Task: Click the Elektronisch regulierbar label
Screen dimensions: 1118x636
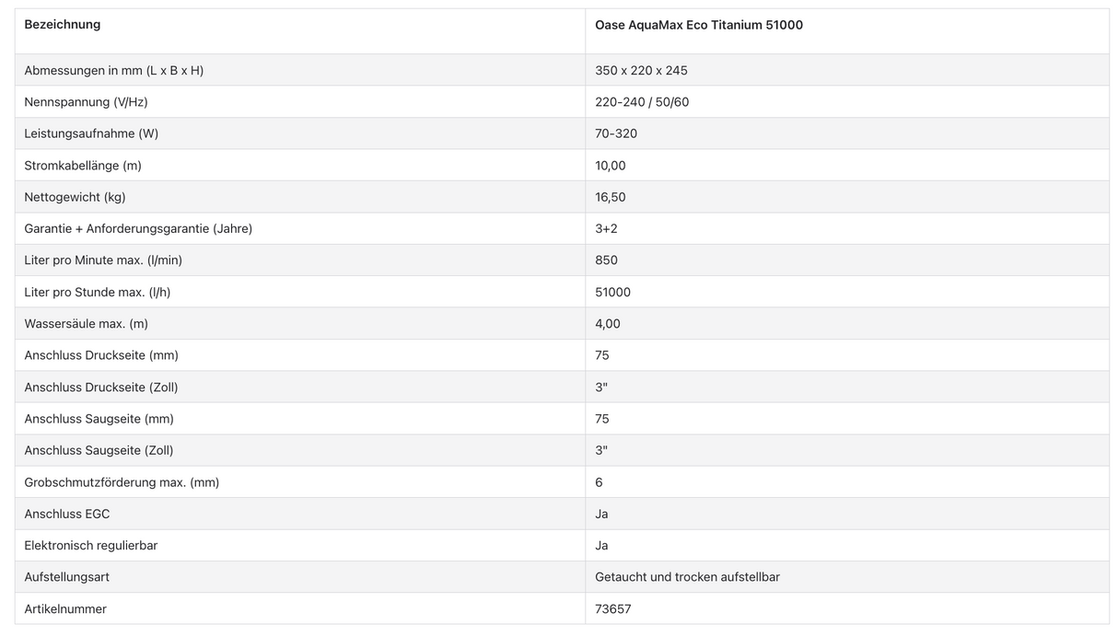Action: pos(91,546)
